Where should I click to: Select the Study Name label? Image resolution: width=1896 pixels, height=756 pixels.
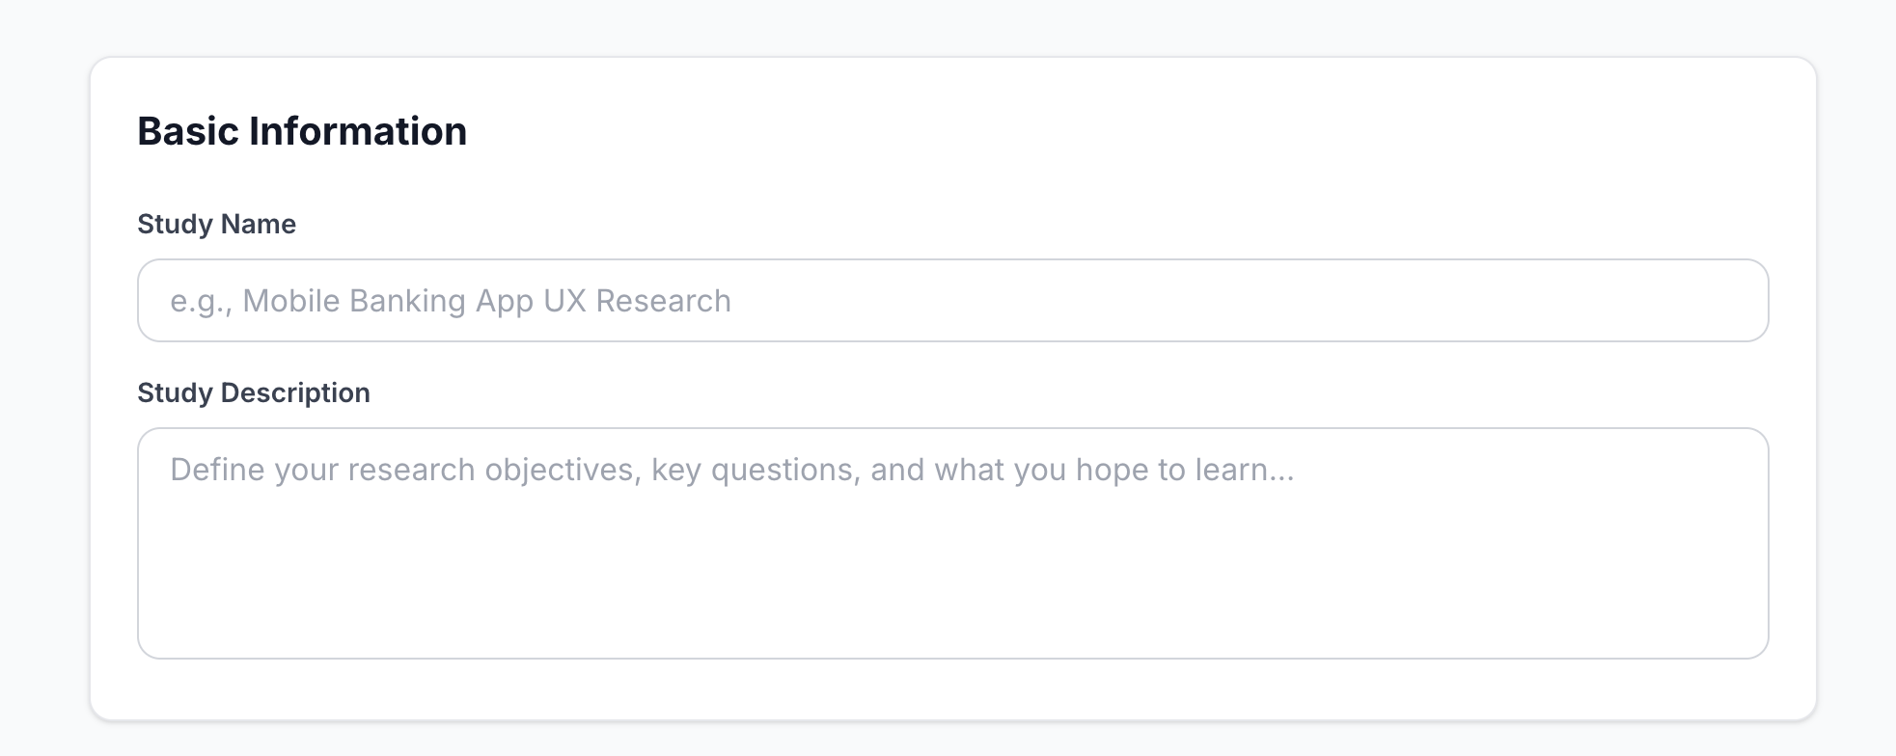[217, 223]
